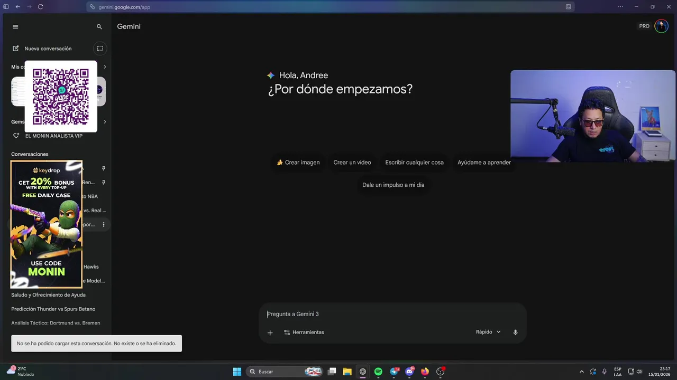Viewport: 677px width, 380px height.
Task: Expand the Gems section arrow
Action: pos(105,122)
